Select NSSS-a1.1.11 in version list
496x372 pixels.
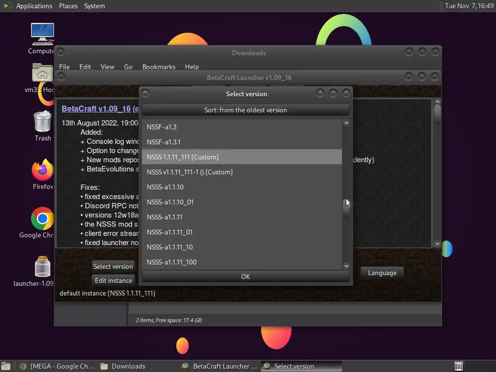pyautogui.click(x=242, y=217)
